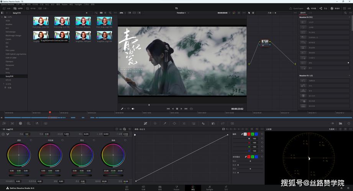The image size is (353, 191).
Task: Select the Film Looks LUT folder
Action: tap(10, 50)
